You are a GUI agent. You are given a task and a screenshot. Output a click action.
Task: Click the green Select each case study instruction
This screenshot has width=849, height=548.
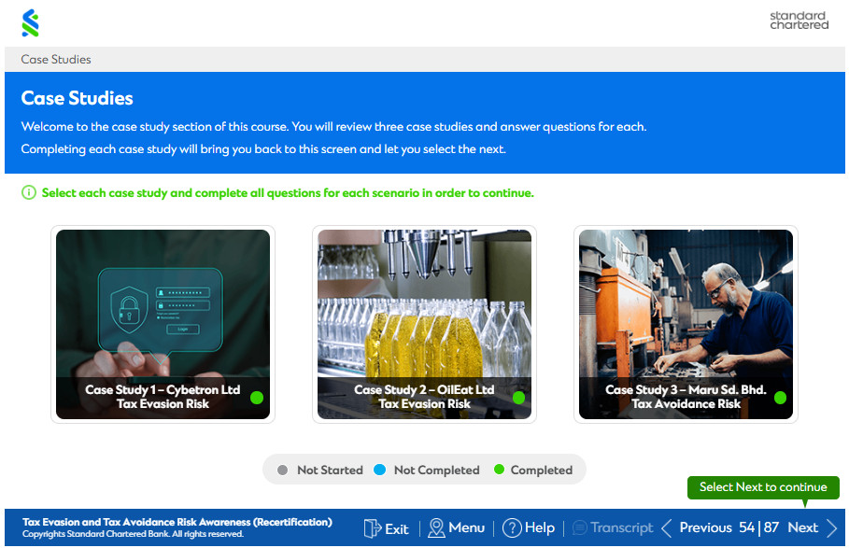(x=288, y=193)
